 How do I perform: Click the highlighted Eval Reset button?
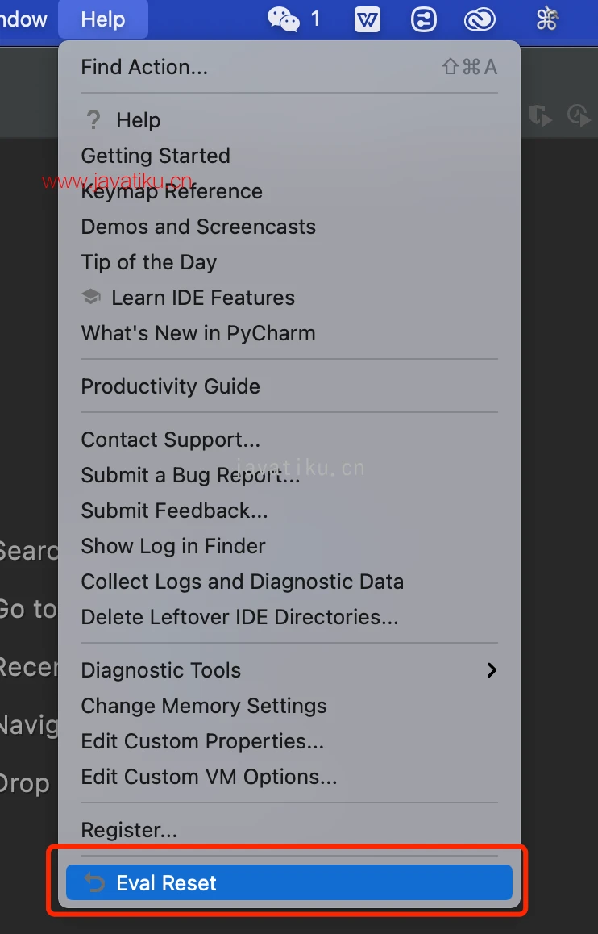click(290, 882)
